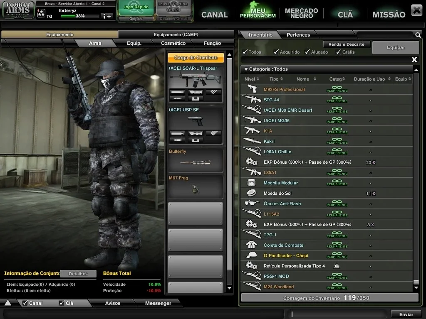Screen dimensions: 426x319
Task: Select the Retícula Personalizada Tipo 4 gear icon
Action: click(251, 265)
